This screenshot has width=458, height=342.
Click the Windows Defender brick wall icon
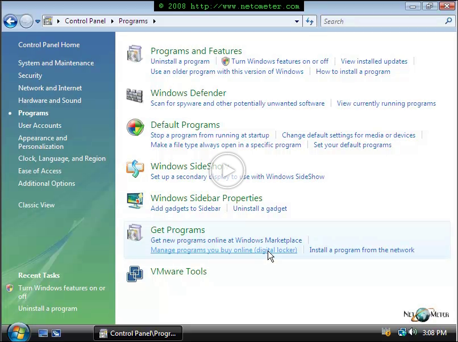click(x=135, y=95)
